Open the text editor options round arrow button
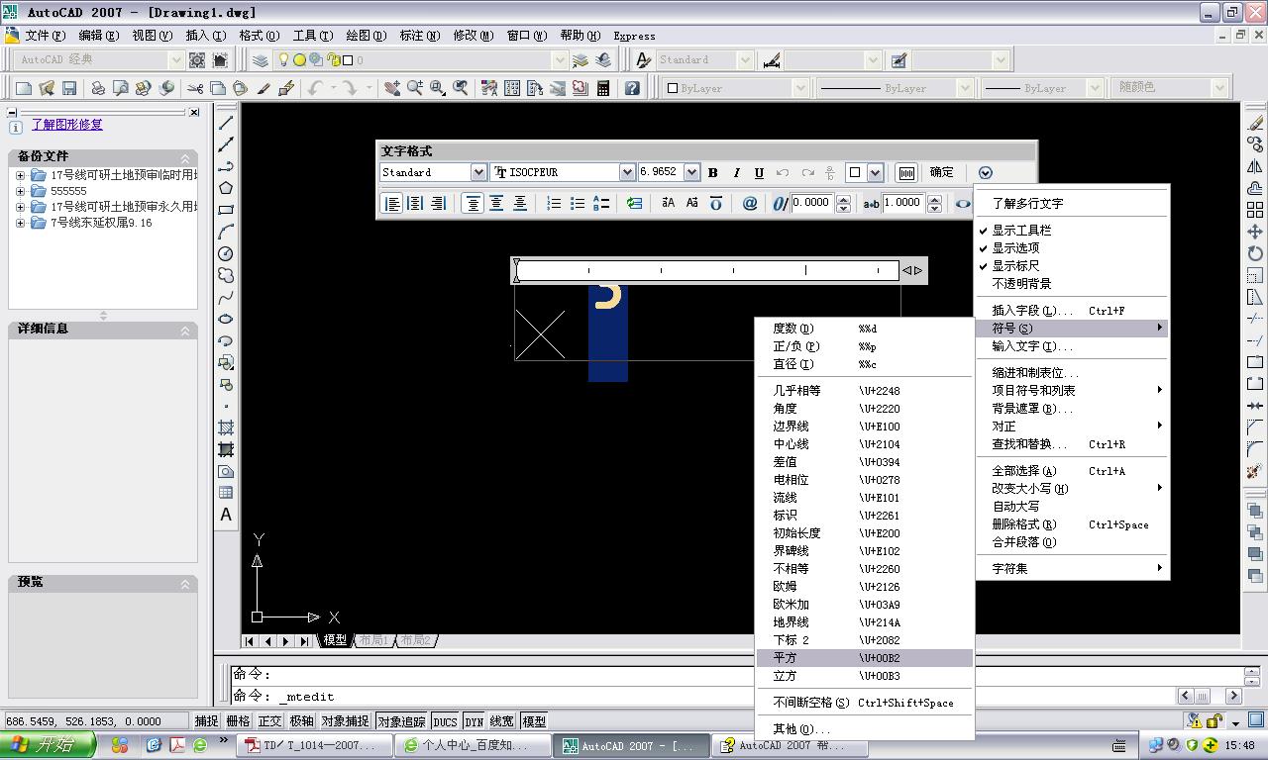 tap(985, 172)
